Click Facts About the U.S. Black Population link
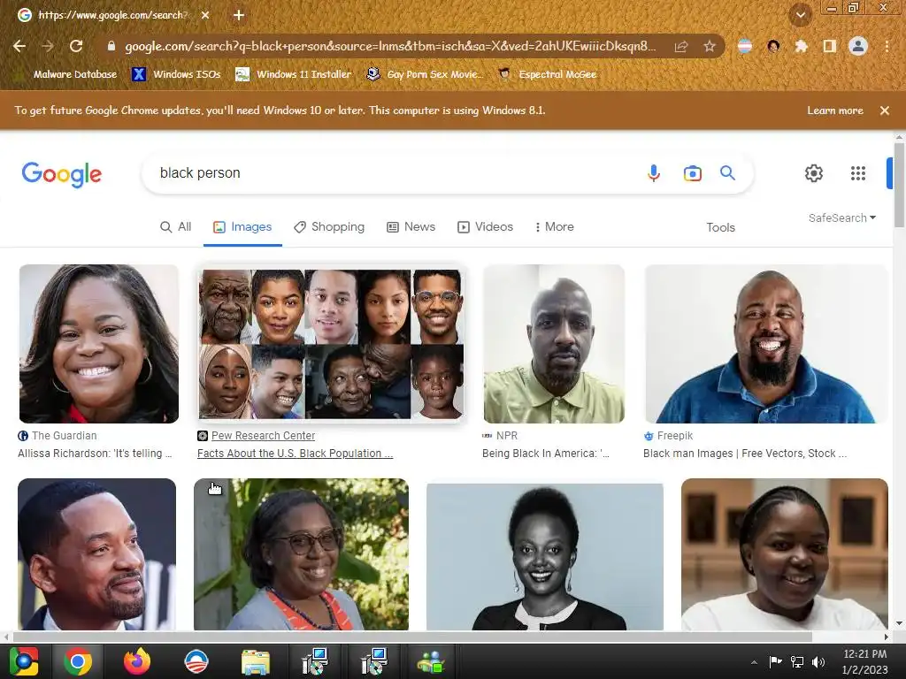 click(x=295, y=454)
